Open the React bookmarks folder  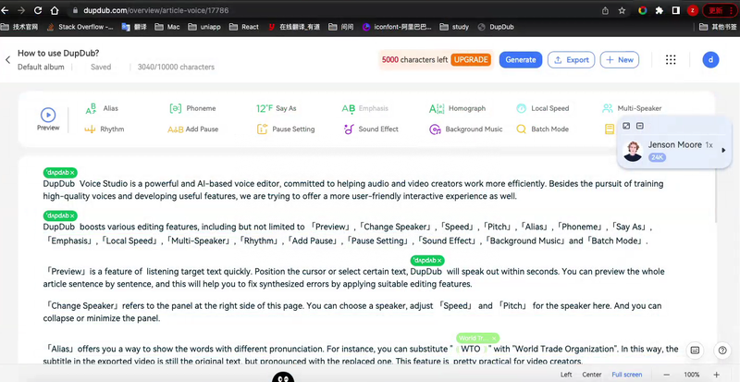coord(244,27)
